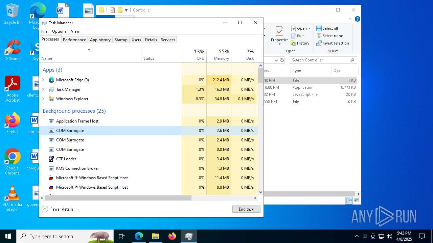
Task: Expand the Microsoft Edge process group
Action: tap(43, 80)
